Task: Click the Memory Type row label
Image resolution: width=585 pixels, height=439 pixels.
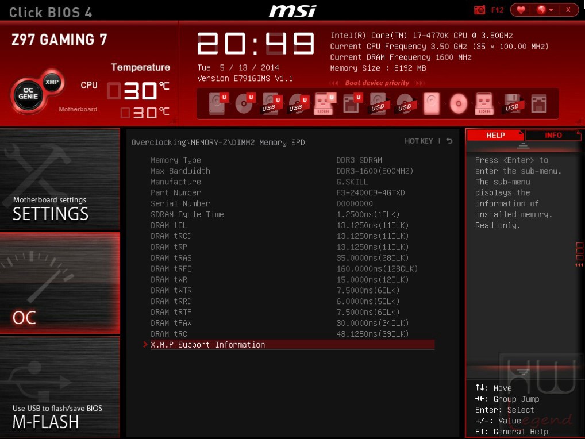Action: (176, 160)
